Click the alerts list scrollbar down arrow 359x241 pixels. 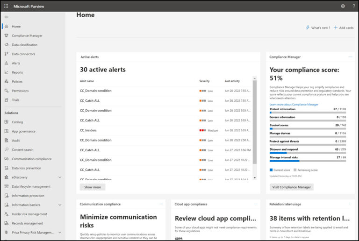pyautogui.click(x=255, y=177)
